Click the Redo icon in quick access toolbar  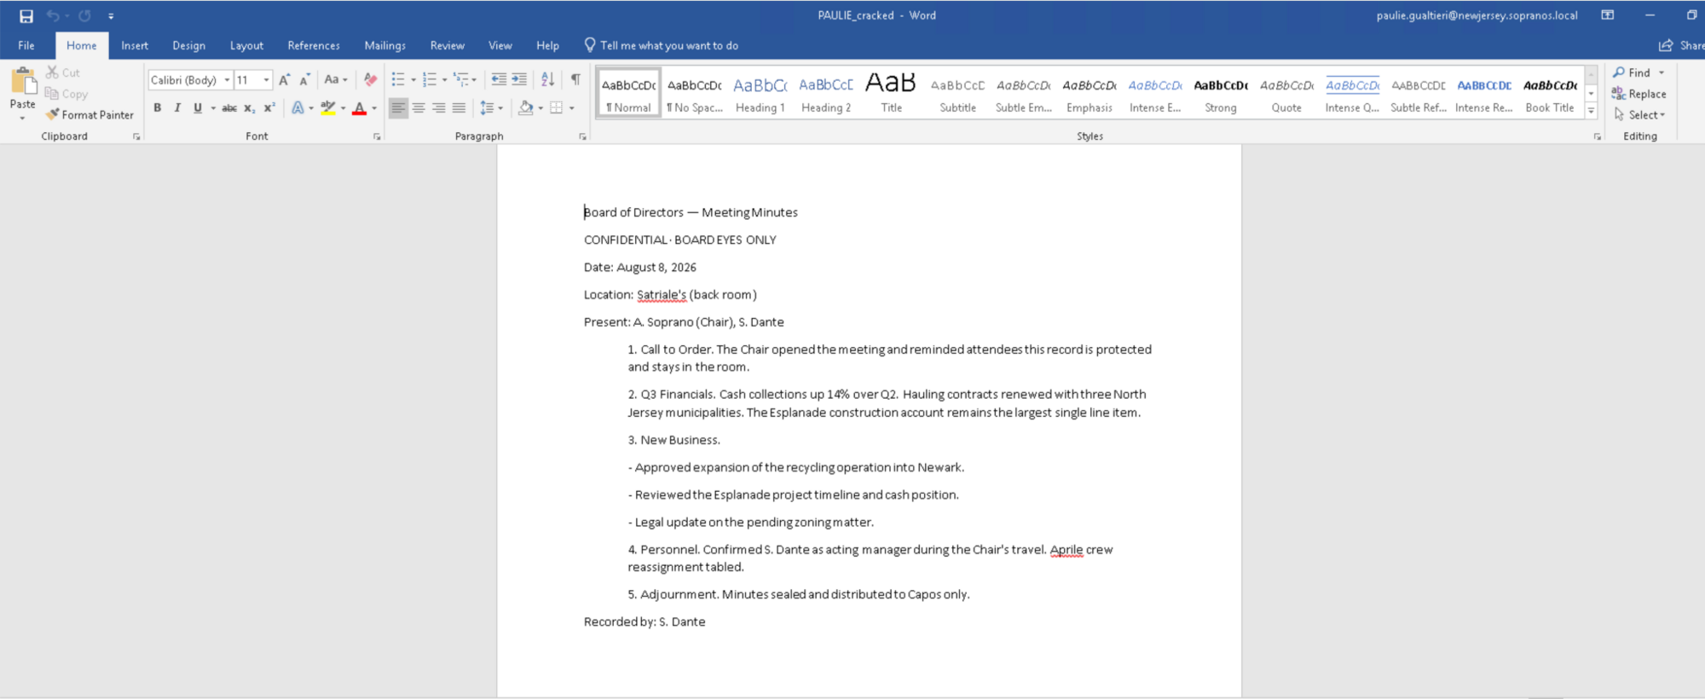pyautogui.click(x=84, y=15)
